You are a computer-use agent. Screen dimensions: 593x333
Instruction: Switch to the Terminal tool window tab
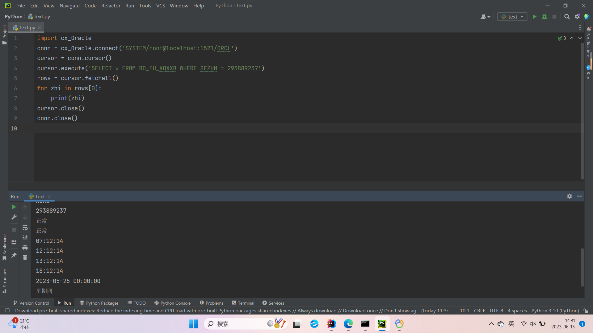pos(243,303)
